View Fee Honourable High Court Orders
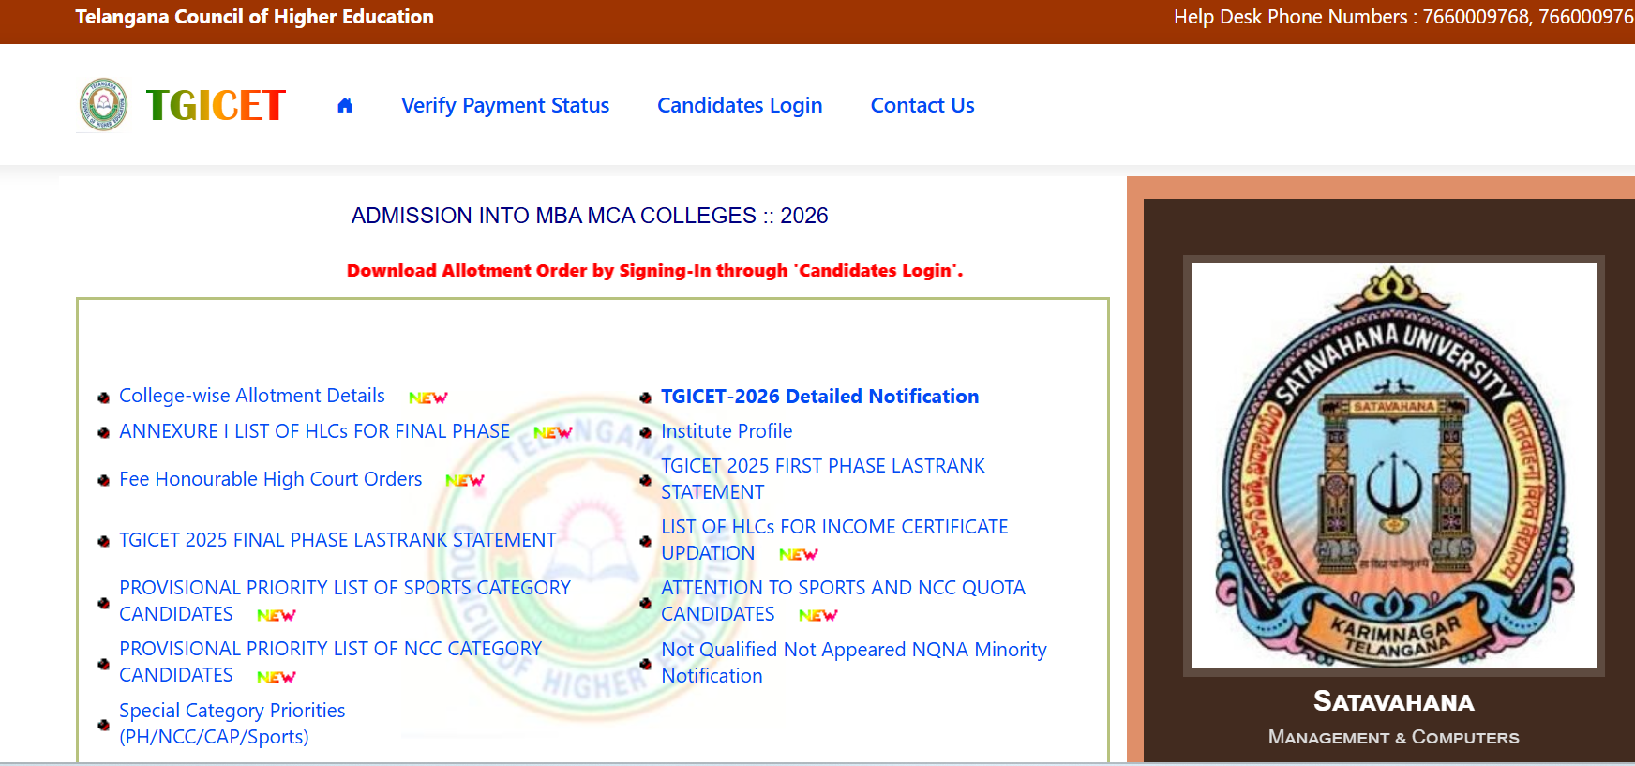Image resolution: width=1635 pixels, height=766 pixels. tap(271, 479)
